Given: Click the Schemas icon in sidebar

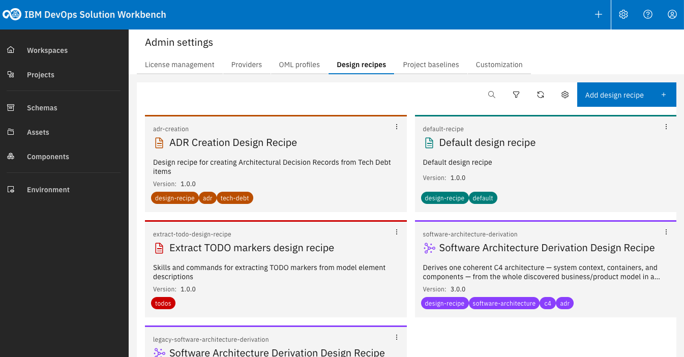Looking at the screenshot, I should pyautogui.click(x=11, y=107).
